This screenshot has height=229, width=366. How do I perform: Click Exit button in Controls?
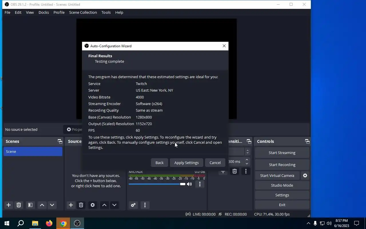tap(282, 205)
